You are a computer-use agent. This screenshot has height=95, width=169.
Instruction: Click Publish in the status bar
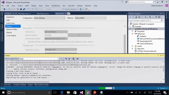(x=163, y=88)
